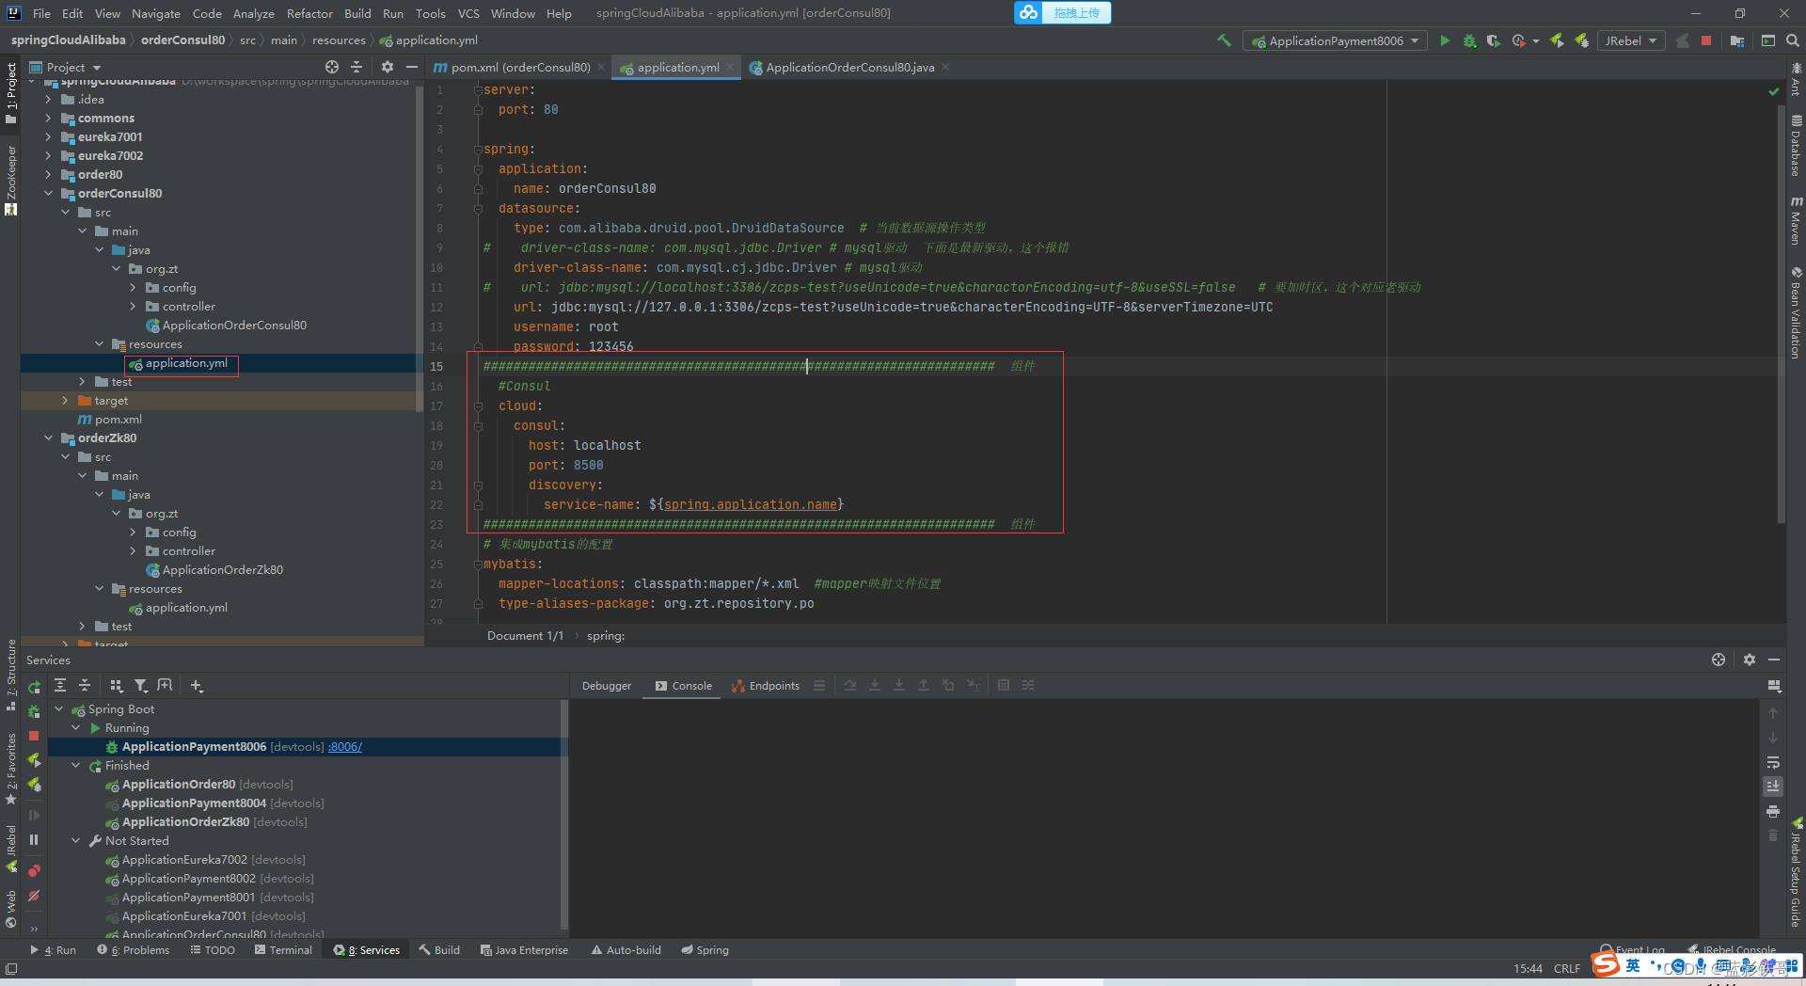
Task: Click the Sogou input method S icon
Action: click(1606, 964)
